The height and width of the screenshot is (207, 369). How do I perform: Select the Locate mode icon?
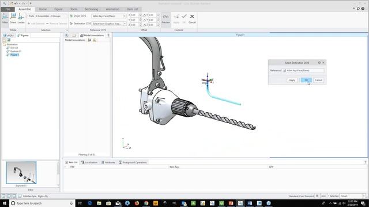21,18
